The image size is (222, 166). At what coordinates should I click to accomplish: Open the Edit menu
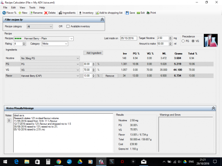tap(13, 8)
